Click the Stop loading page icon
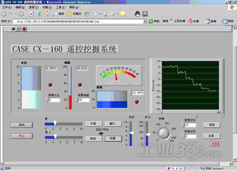Viewport: 237px width, 171px height. point(31,14)
